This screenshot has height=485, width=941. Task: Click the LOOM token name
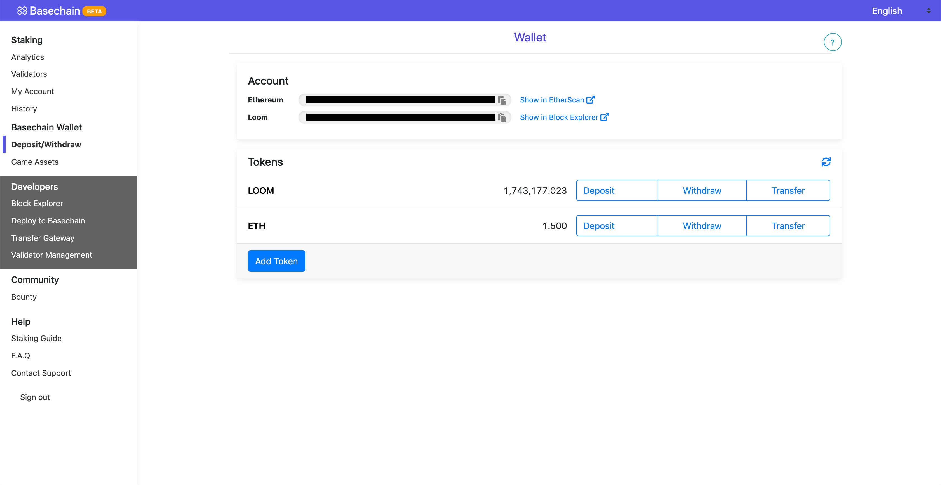(x=261, y=191)
